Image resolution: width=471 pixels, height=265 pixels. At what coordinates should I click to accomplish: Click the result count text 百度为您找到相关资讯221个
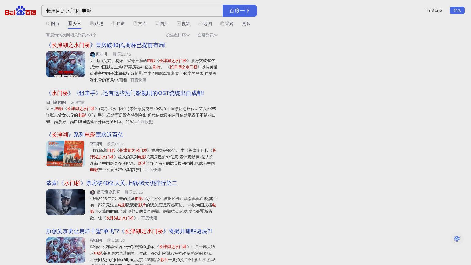click(71, 35)
